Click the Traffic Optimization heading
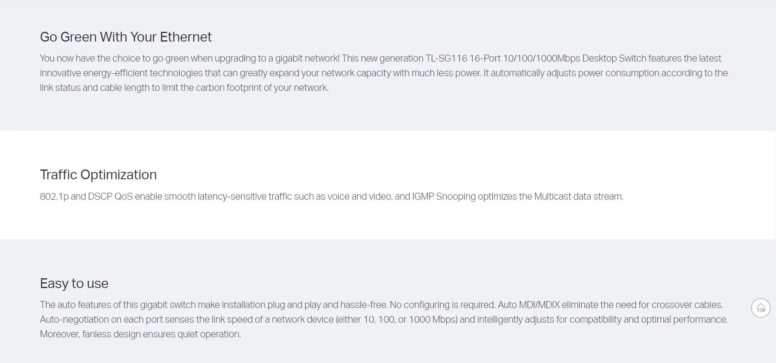 pyautogui.click(x=98, y=175)
